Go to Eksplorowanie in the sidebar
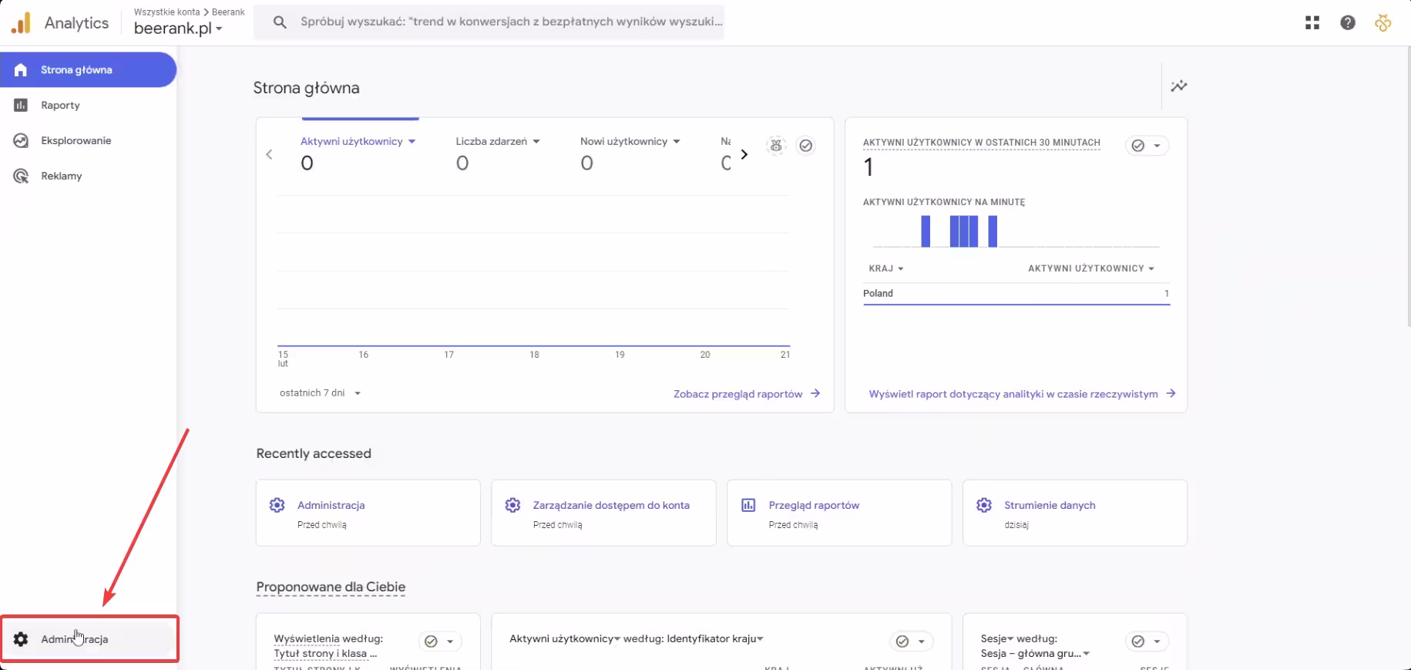 (x=76, y=141)
